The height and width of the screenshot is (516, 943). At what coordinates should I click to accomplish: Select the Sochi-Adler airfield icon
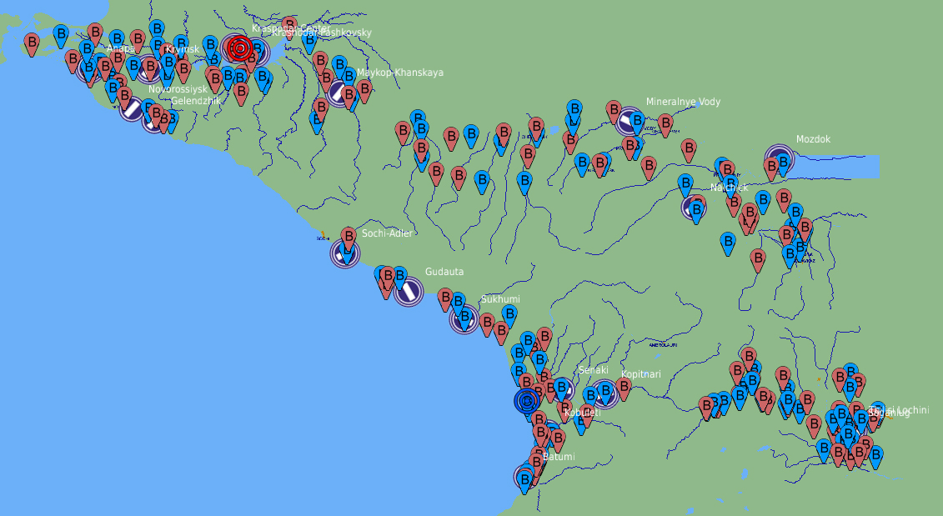(x=345, y=253)
